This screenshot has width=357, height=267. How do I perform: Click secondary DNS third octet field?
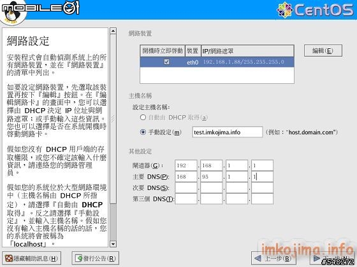pos(237,188)
